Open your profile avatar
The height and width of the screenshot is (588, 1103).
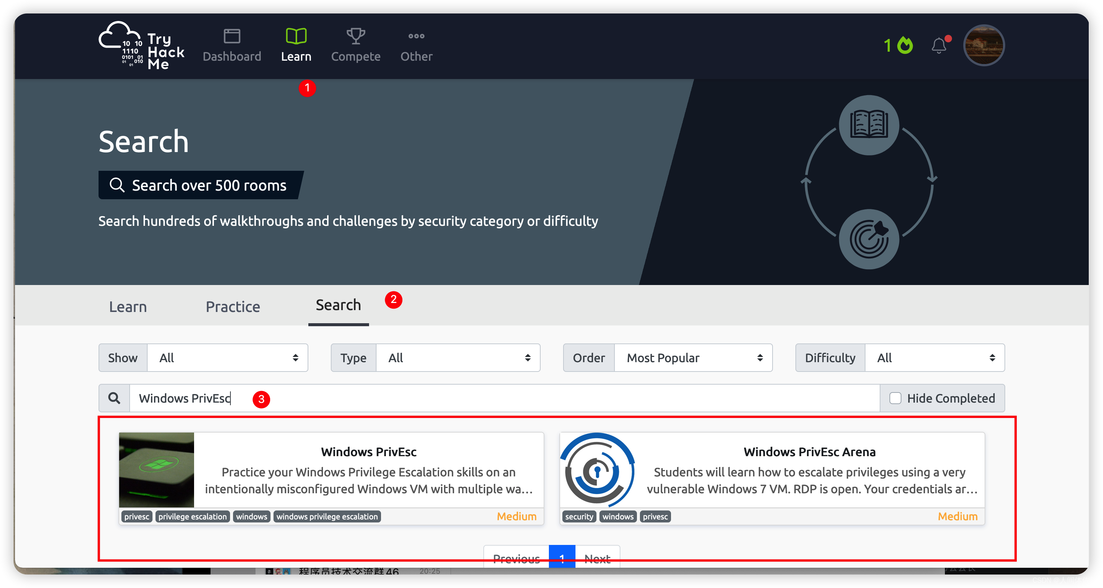point(983,45)
